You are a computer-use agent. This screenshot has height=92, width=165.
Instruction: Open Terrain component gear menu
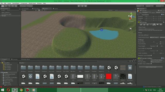[x=164, y=22]
